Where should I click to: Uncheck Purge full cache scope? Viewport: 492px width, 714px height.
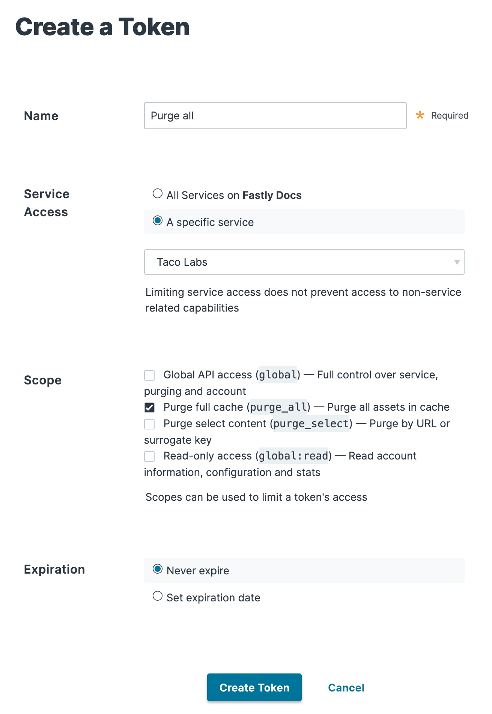coord(149,407)
